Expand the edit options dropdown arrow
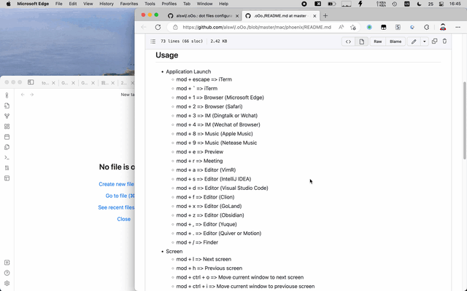Image resolution: width=467 pixels, height=291 pixels. click(425, 41)
